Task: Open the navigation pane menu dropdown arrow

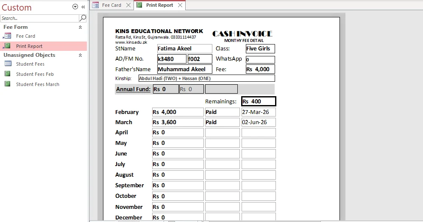Action: (75, 7)
